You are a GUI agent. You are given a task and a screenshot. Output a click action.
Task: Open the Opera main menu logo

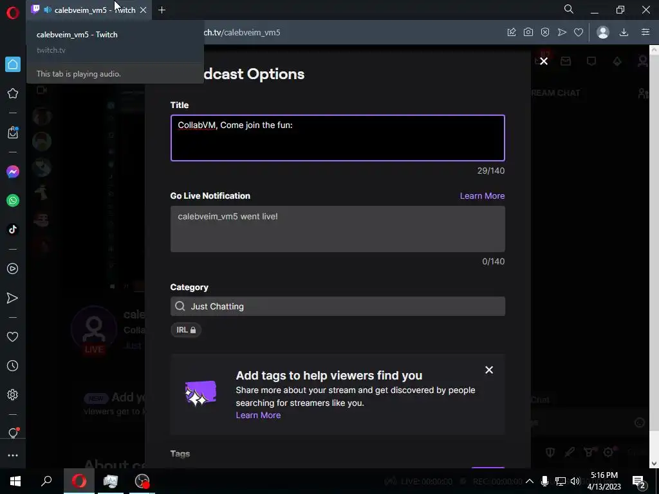click(x=13, y=13)
